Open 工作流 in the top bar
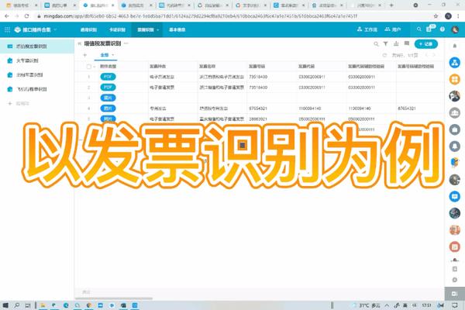Screen dimensions: 465x310 point(367,29)
